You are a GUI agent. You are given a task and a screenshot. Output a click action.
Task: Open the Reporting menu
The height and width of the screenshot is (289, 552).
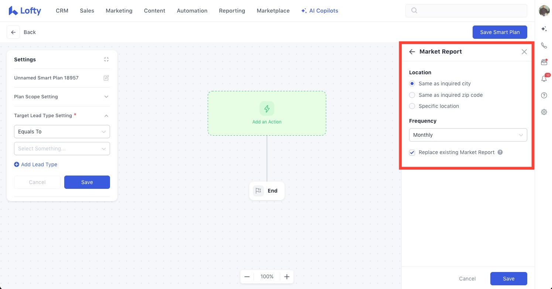(x=232, y=11)
